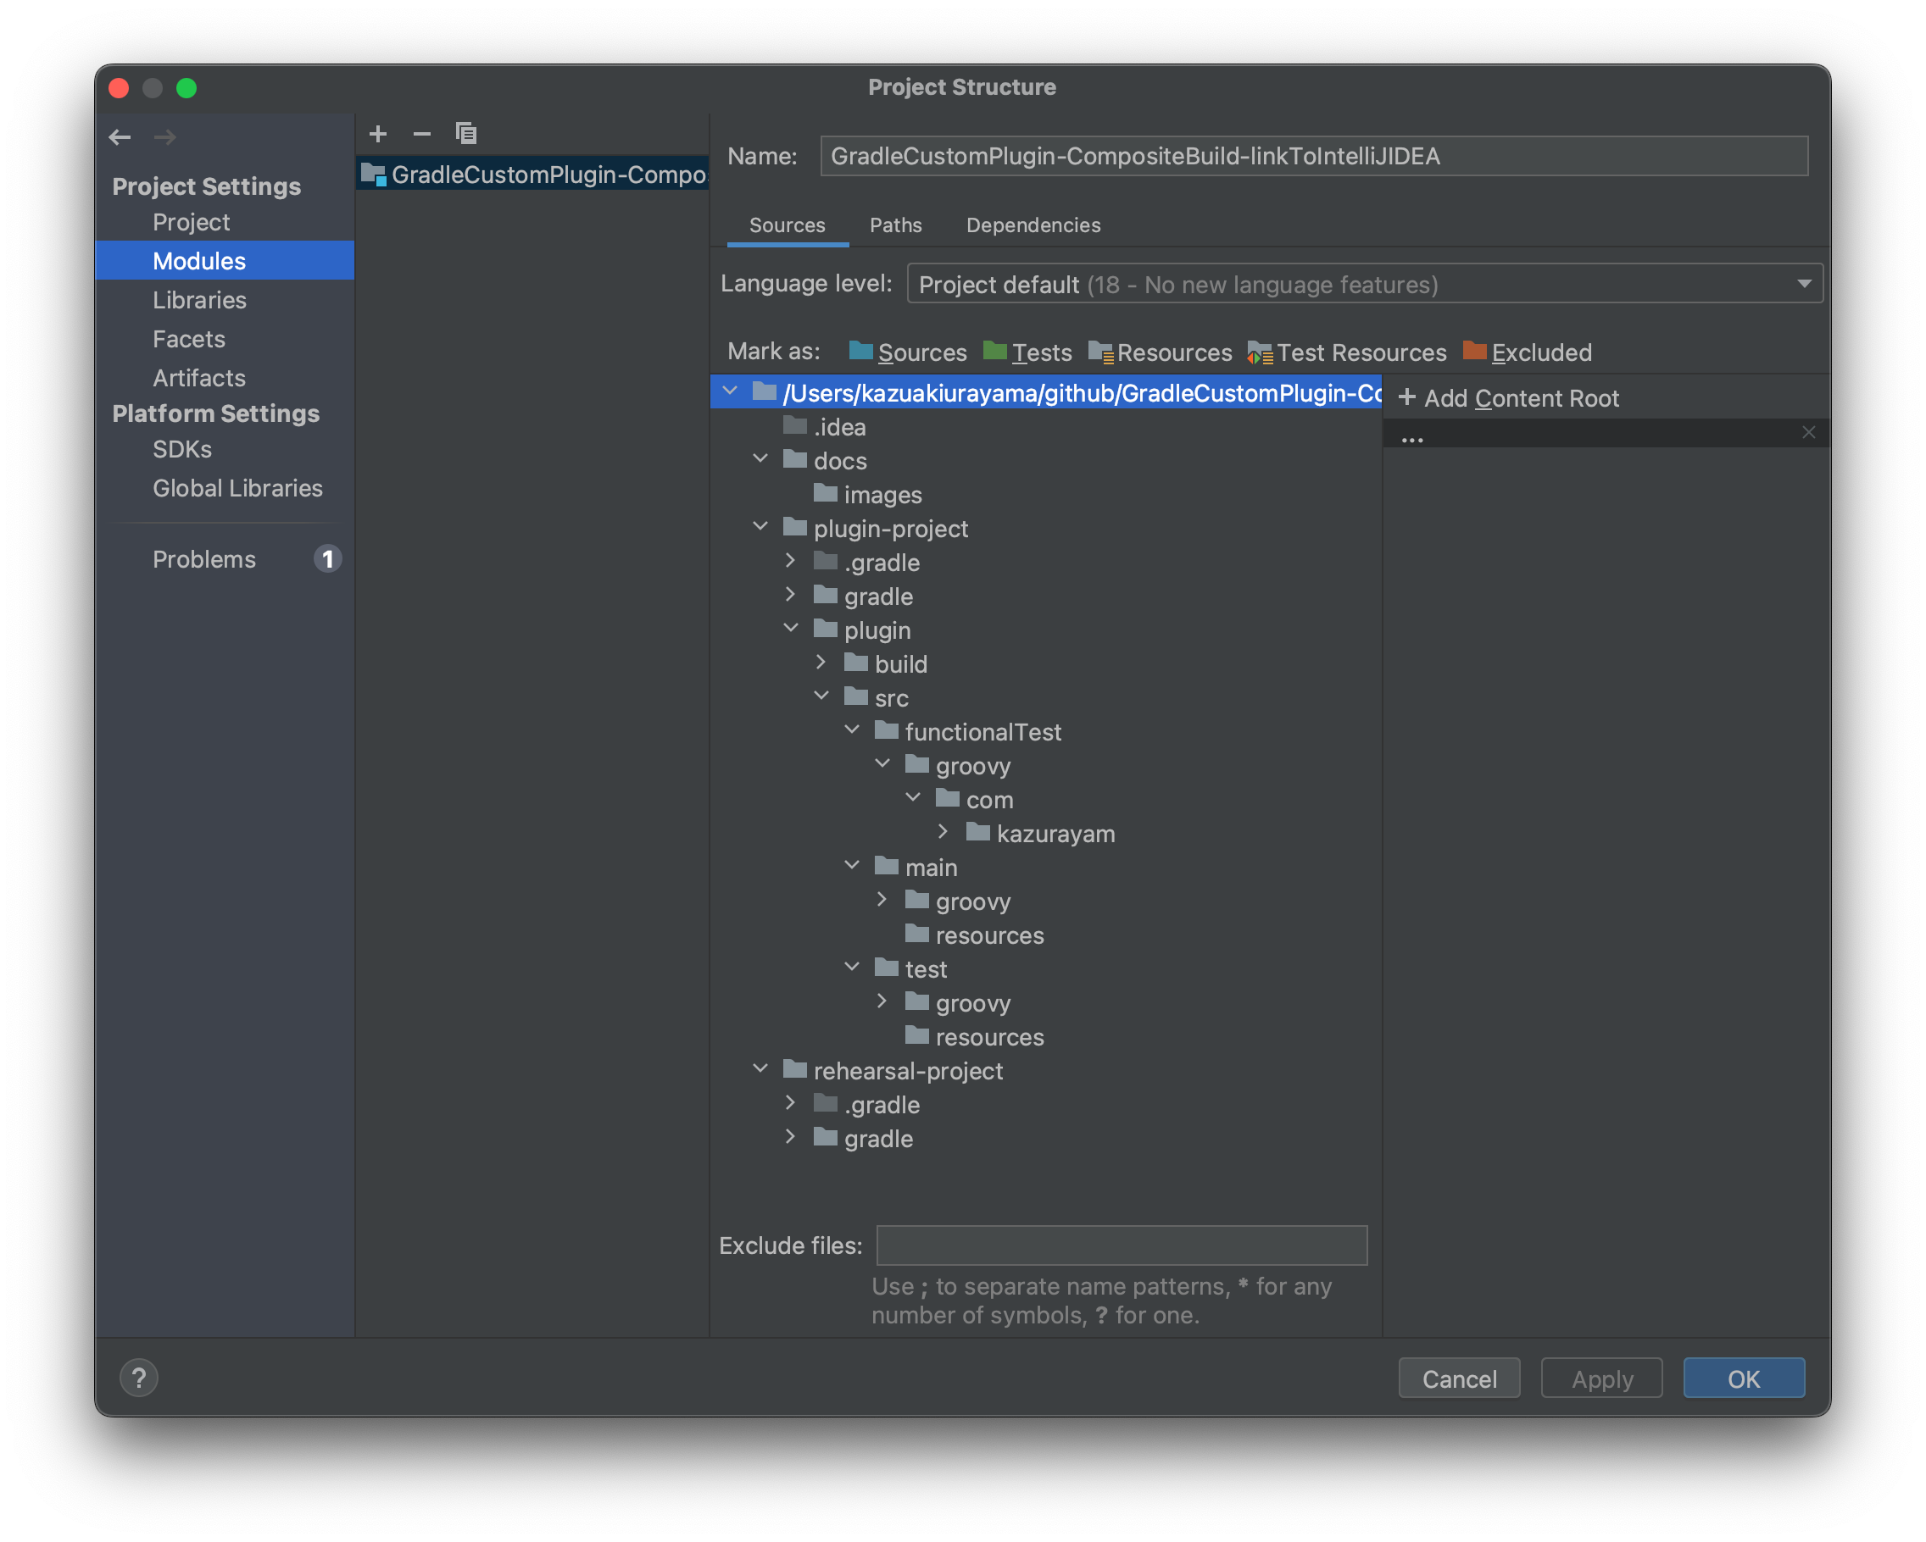The width and height of the screenshot is (1926, 1542).
Task: Open the Problems section
Action: point(203,559)
